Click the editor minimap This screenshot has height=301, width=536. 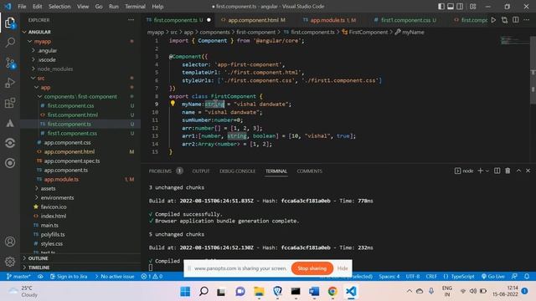[x=514, y=40]
